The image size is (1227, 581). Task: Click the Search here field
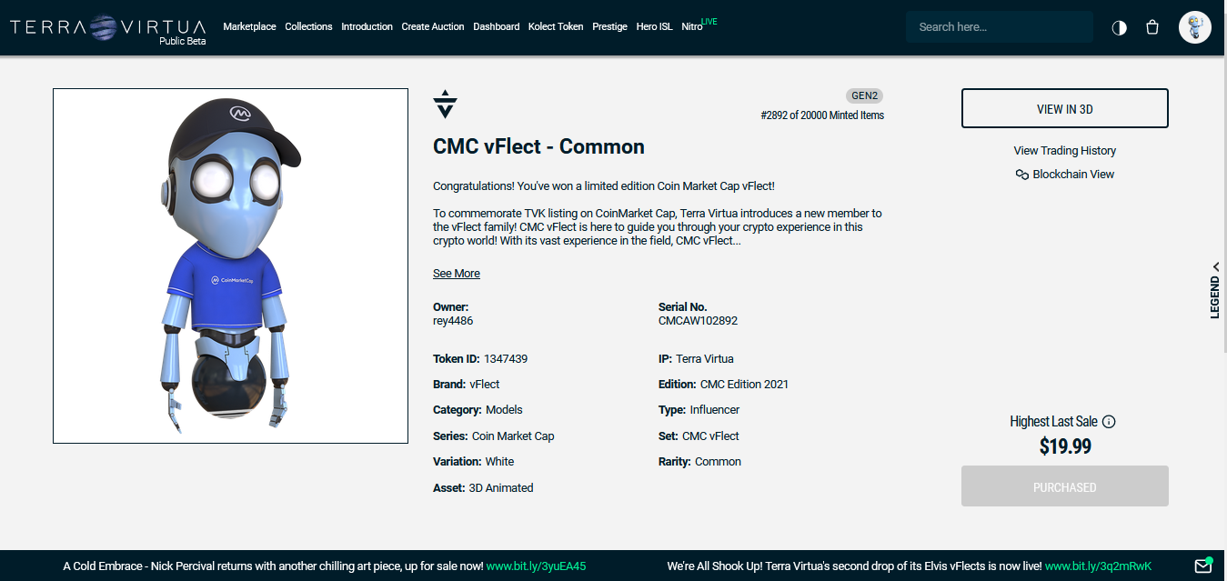(x=1000, y=27)
